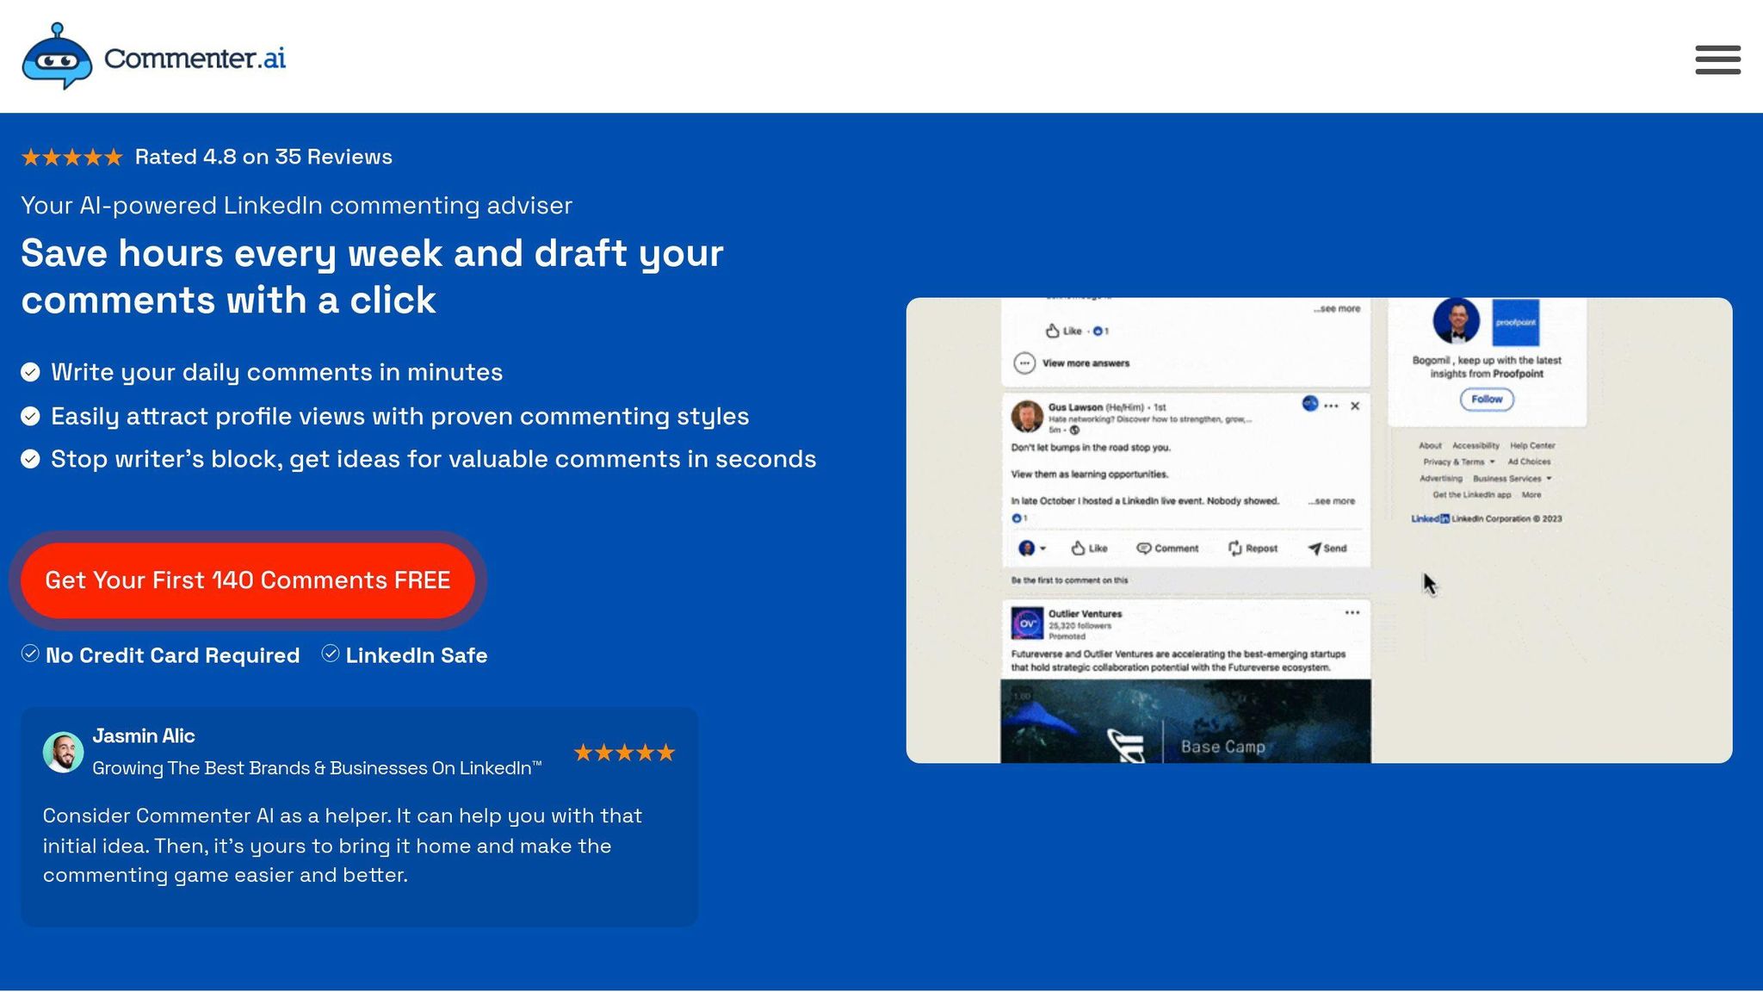Click 'Your AI-powered LinkedIn commenting adviser' text
The image size is (1763, 992).
pyautogui.click(x=296, y=206)
